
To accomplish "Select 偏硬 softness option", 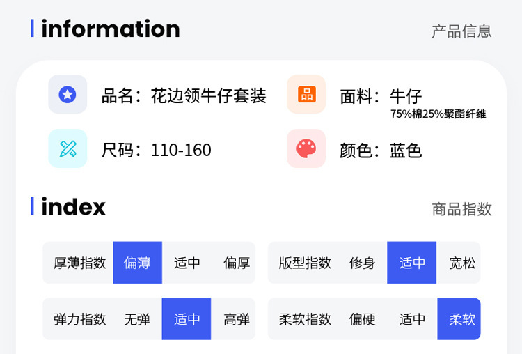I will [x=363, y=319].
